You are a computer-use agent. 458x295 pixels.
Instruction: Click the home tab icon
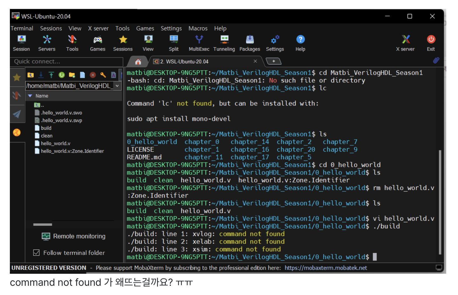coord(138,62)
